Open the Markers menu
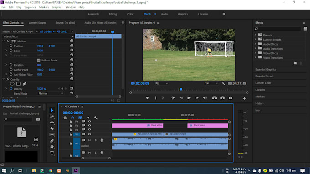 click(44, 7)
